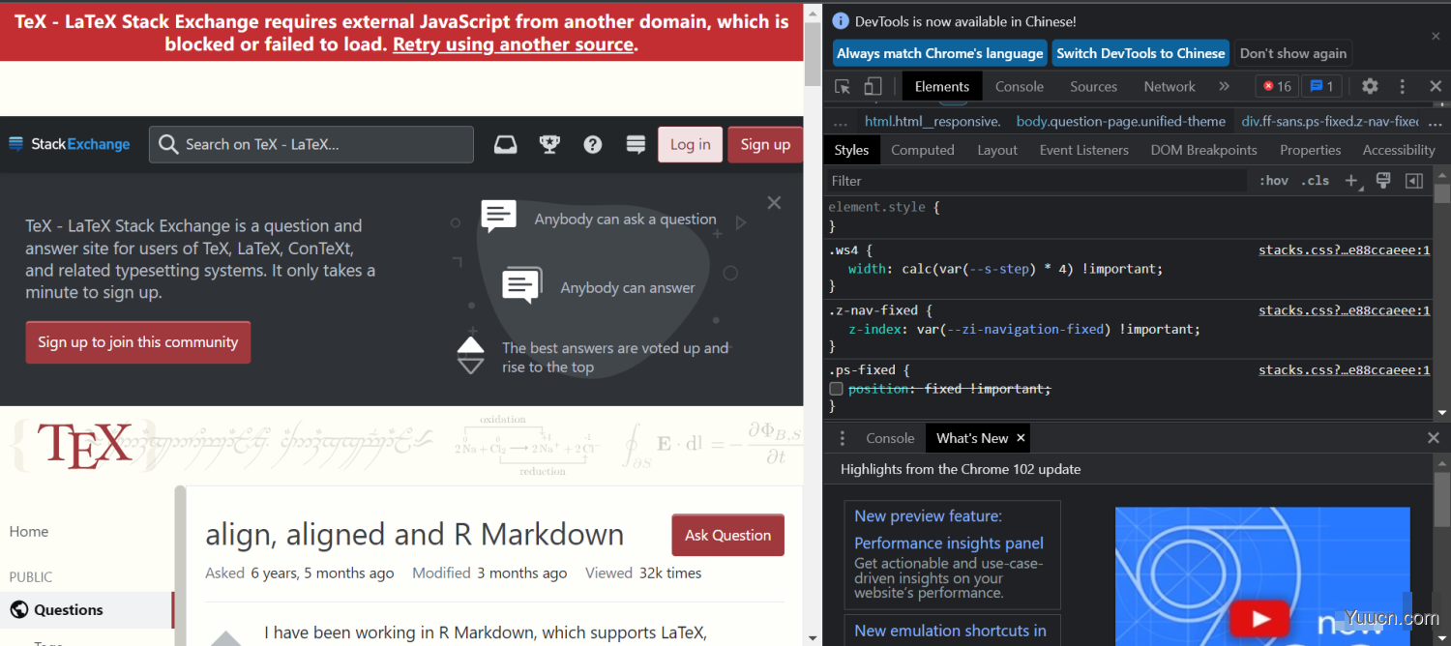Image resolution: width=1451 pixels, height=646 pixels.
Task: Close the DevTools drawer
Action: pos(1434,438)
